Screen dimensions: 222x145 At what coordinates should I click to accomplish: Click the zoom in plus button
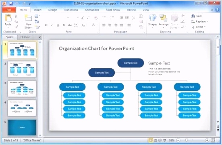[207, 140]
